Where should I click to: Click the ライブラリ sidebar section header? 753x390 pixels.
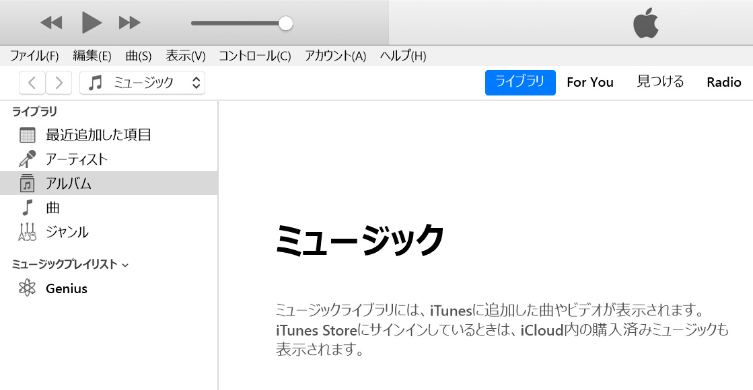34,112
